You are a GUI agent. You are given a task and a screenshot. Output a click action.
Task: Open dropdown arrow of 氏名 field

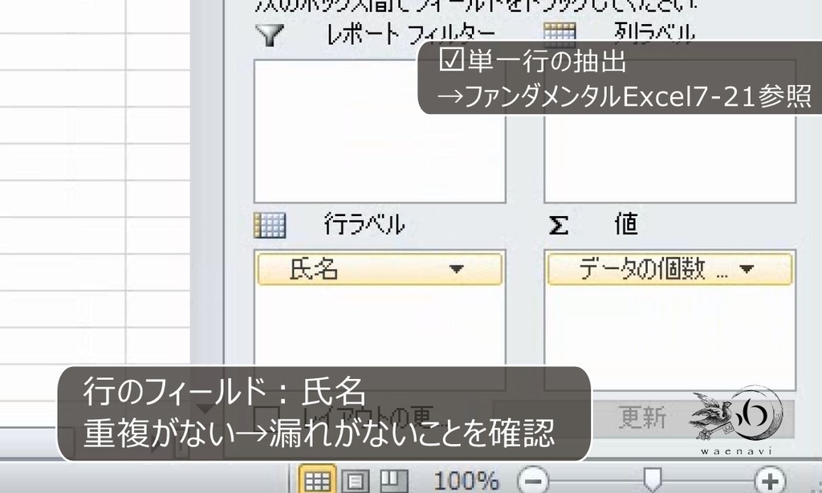coord(456,269)
